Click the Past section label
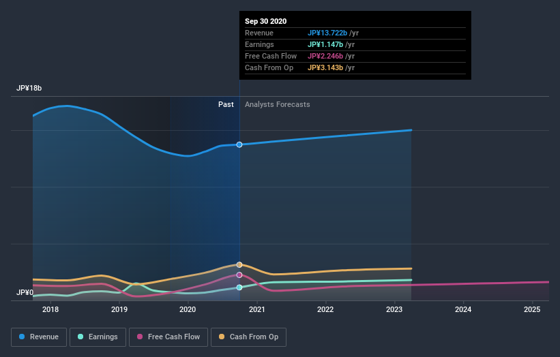Image resolution: width=560 pixels, height=357 pixels. coord(226,104)
